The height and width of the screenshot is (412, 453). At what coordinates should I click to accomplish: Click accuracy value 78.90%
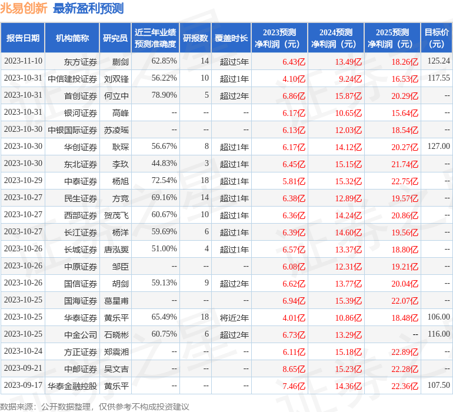(164, 95)
